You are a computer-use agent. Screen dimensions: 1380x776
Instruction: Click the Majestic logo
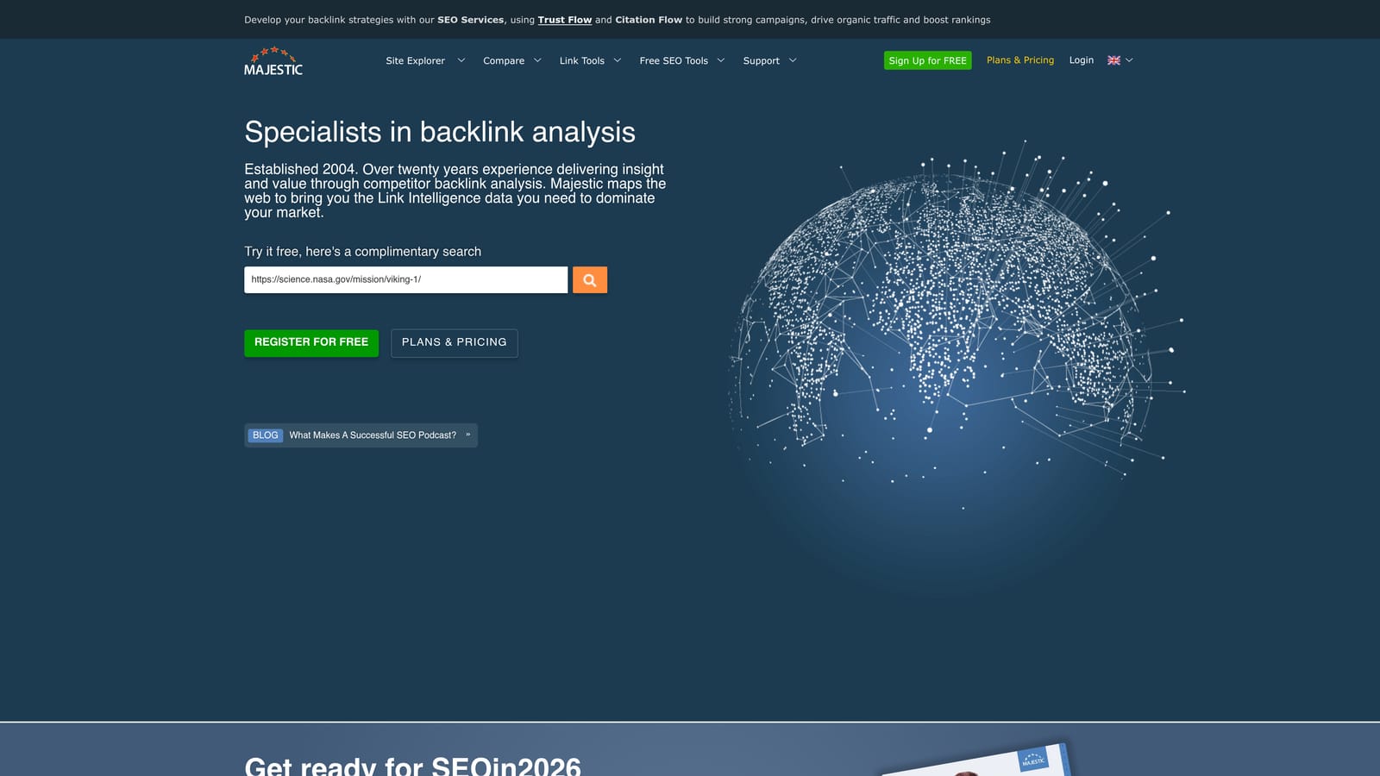(x=273, y=61)
